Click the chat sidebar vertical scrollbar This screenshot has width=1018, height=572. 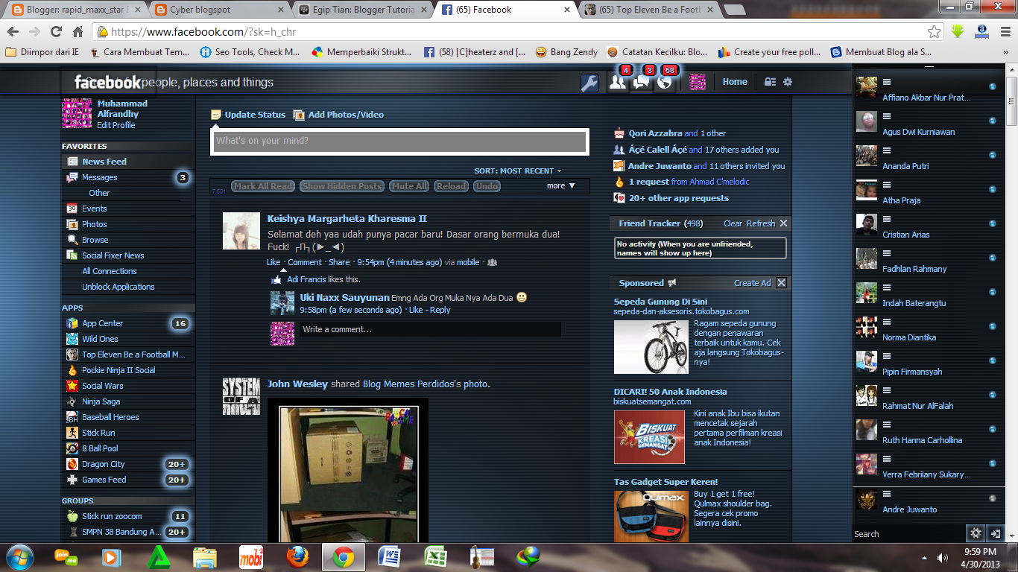[1011, 101]
